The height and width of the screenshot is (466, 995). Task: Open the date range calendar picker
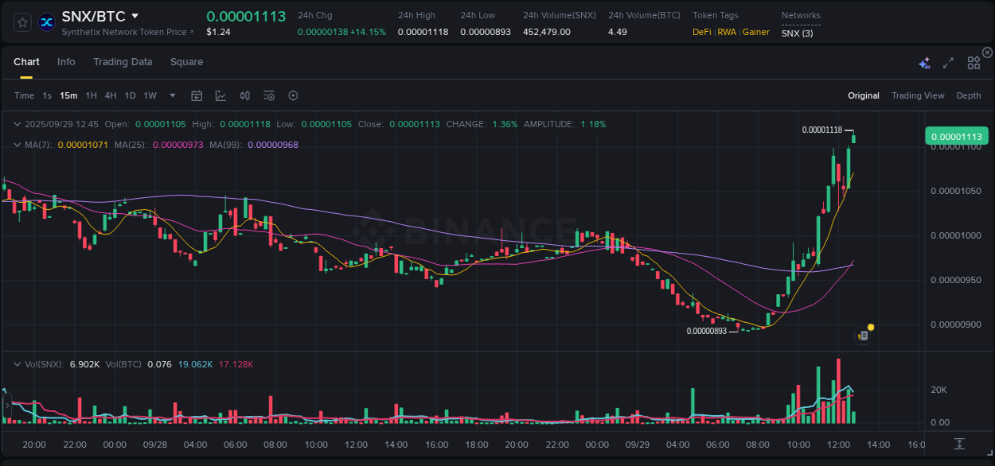tap(197, 95)
